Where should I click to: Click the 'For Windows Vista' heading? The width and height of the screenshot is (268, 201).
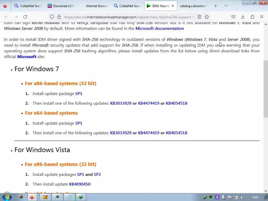pyautogui.click(x=42, y=150)
